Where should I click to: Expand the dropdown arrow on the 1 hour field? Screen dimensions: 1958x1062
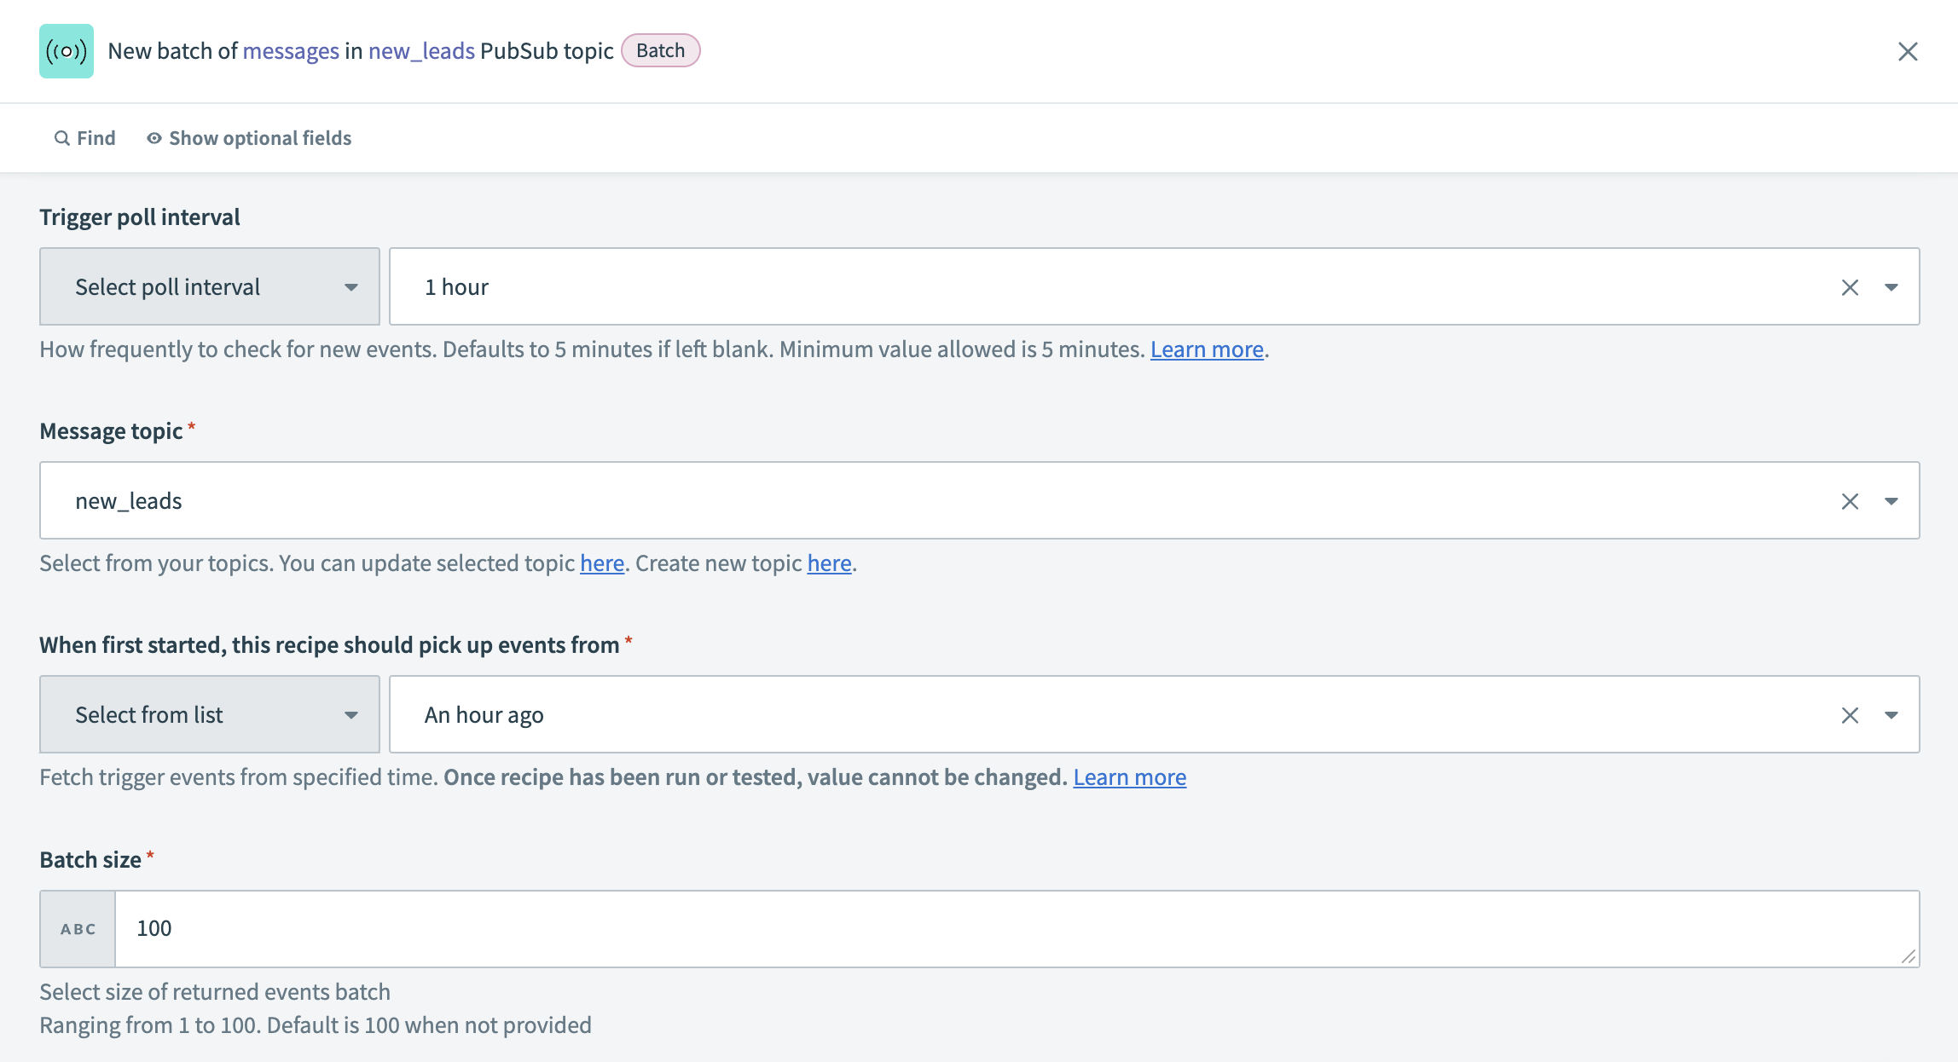pyautogui.click(x=1891, y=286)
